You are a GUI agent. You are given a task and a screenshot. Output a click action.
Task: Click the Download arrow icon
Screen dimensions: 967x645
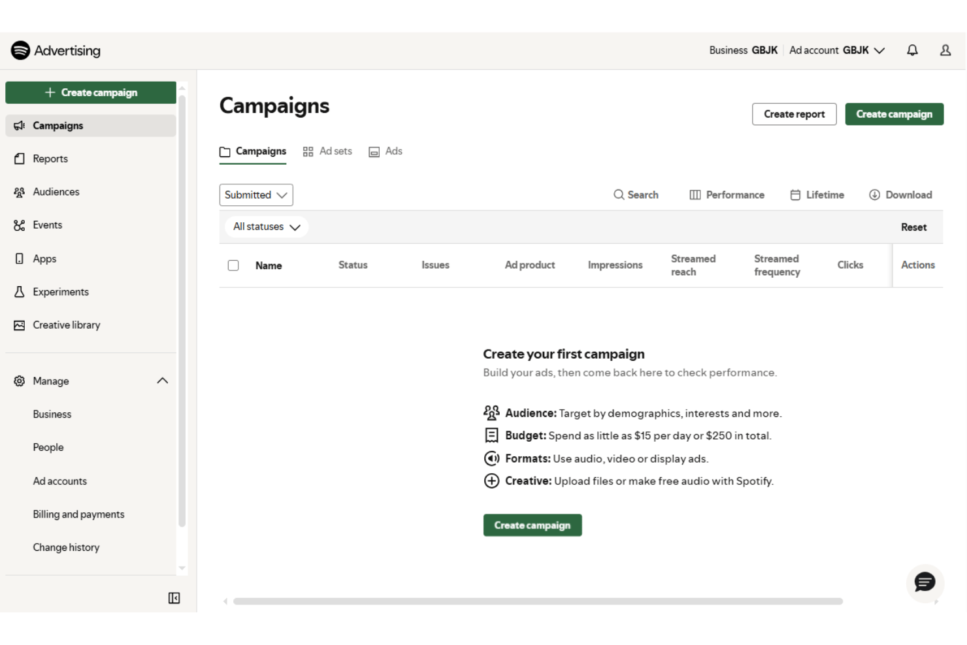874,195
